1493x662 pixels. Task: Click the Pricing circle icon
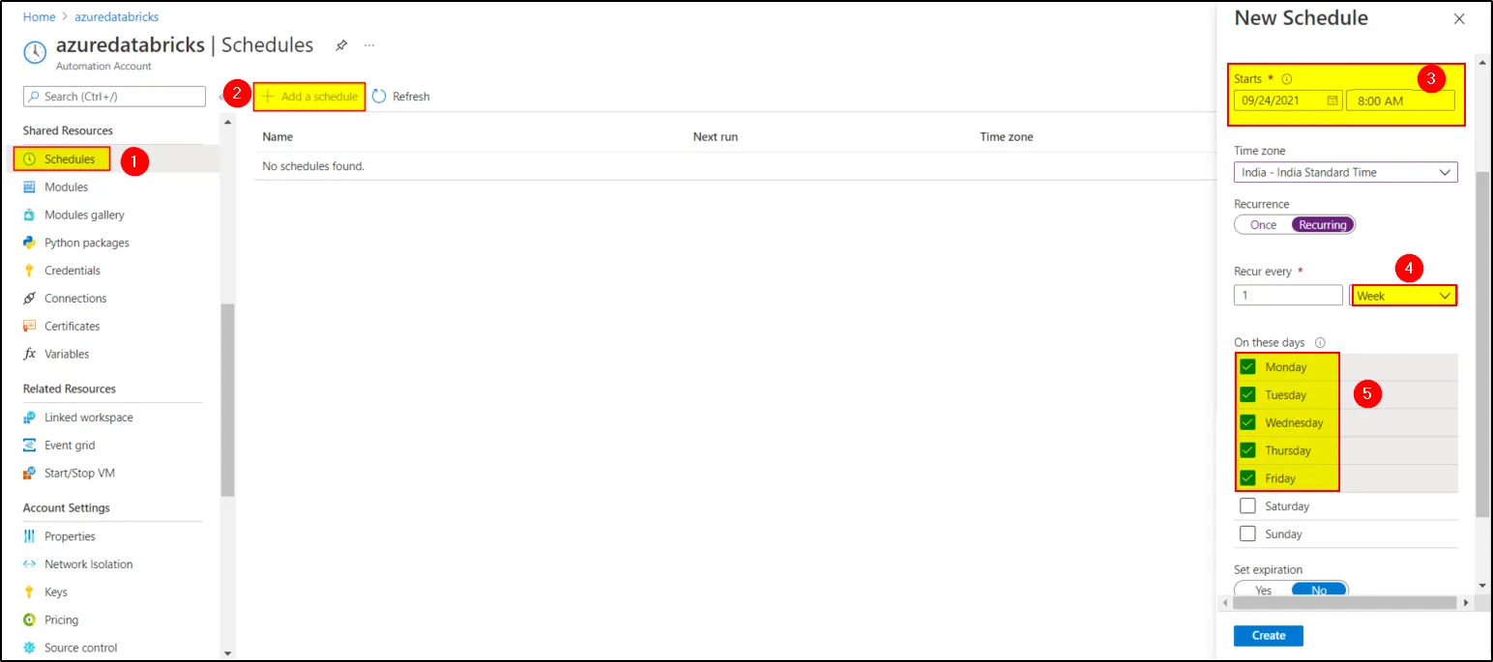click(29, 619)
